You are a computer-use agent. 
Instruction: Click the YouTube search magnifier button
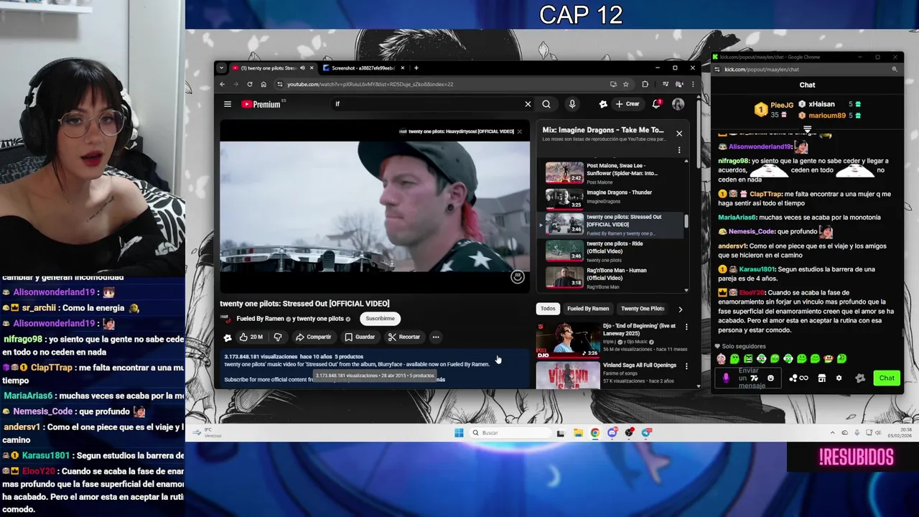(546, 104)
